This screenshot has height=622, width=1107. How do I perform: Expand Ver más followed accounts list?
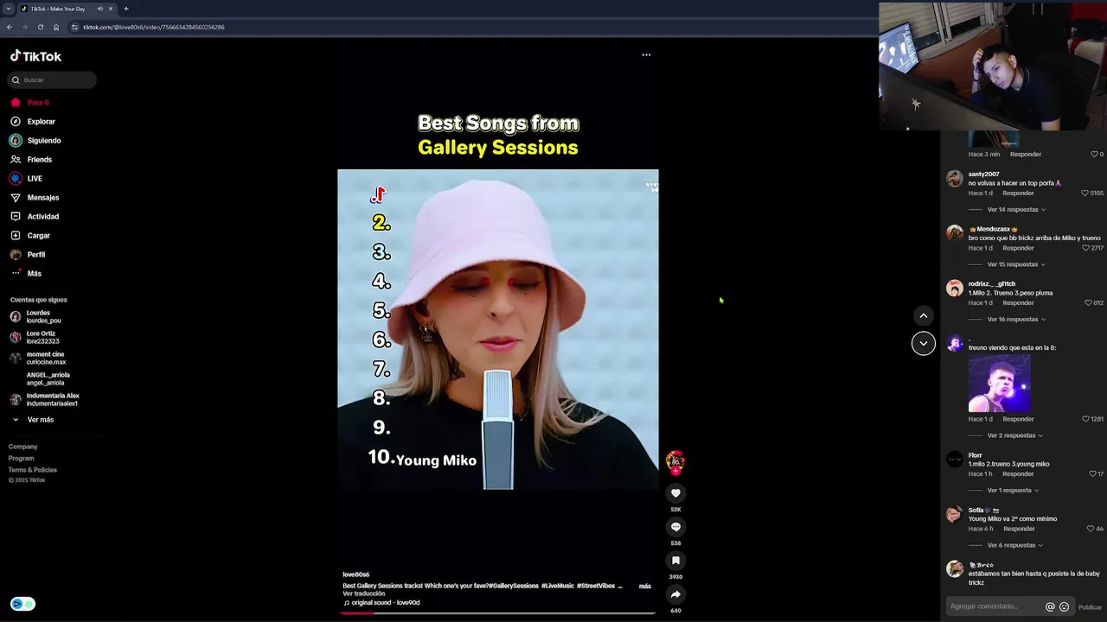pyautogui.click(x=33, y=420)
